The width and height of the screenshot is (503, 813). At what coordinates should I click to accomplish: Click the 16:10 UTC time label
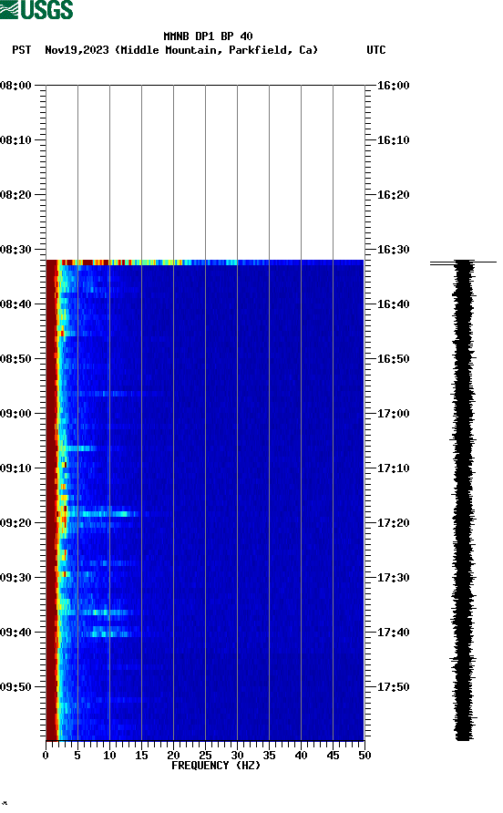point(393,140)
